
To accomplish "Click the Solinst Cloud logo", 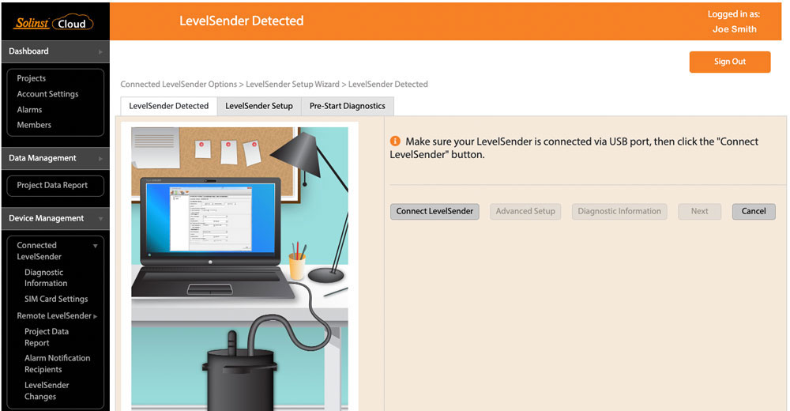I will 53,23.
